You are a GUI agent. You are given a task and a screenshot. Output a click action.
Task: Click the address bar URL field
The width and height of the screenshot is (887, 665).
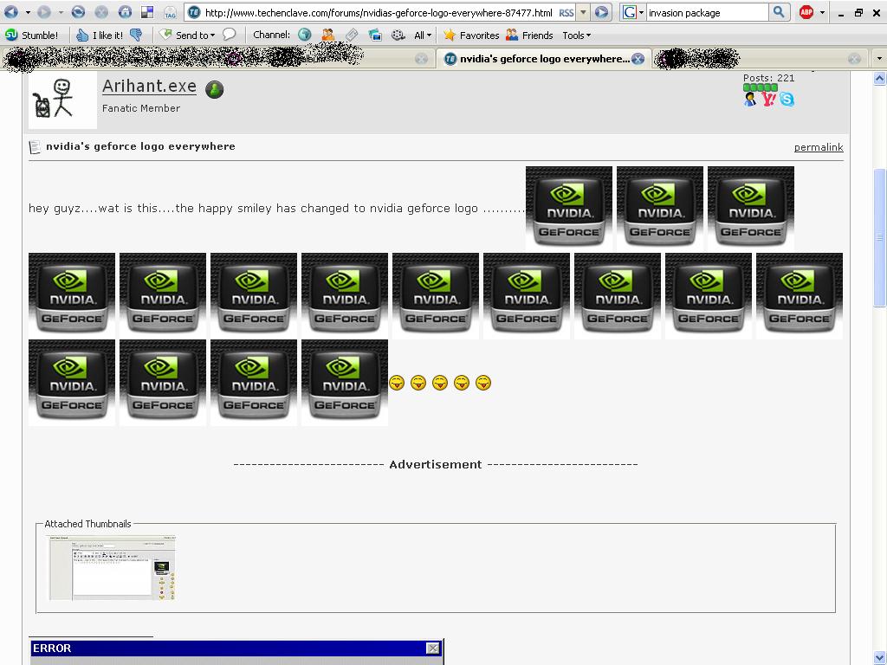[378, 12]
